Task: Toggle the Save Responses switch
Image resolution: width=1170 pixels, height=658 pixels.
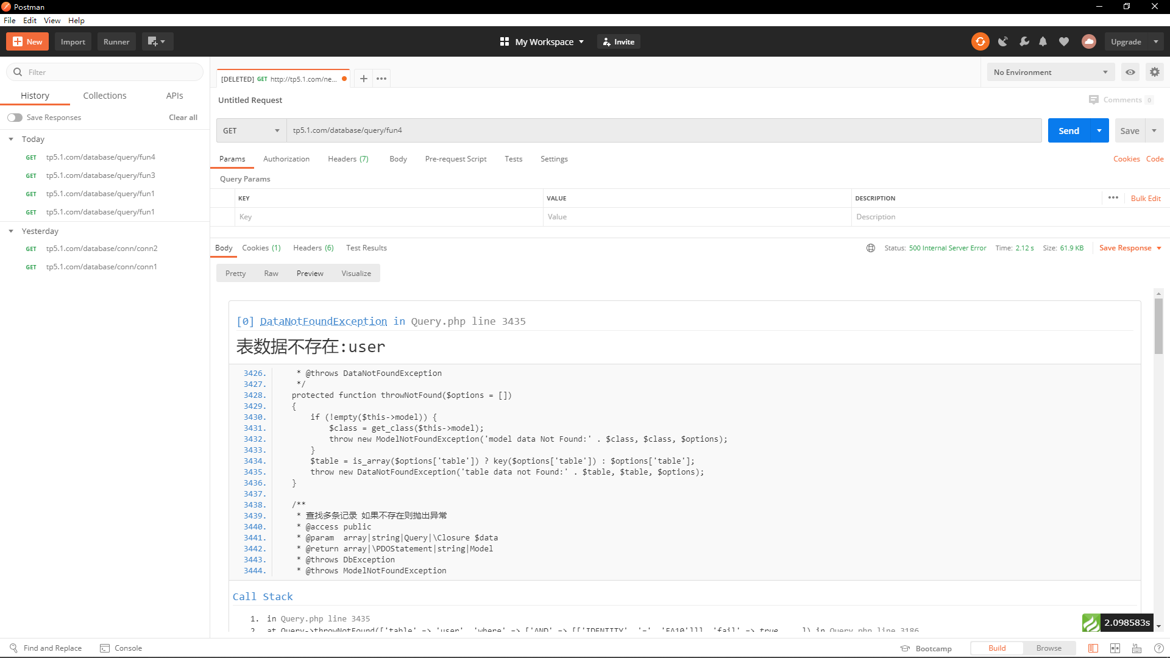Action: click(x=15, y=118)
